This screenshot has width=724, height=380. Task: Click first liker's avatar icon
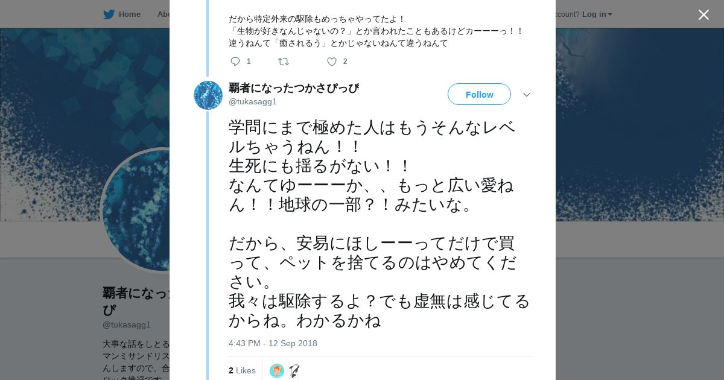click(277, 370)
